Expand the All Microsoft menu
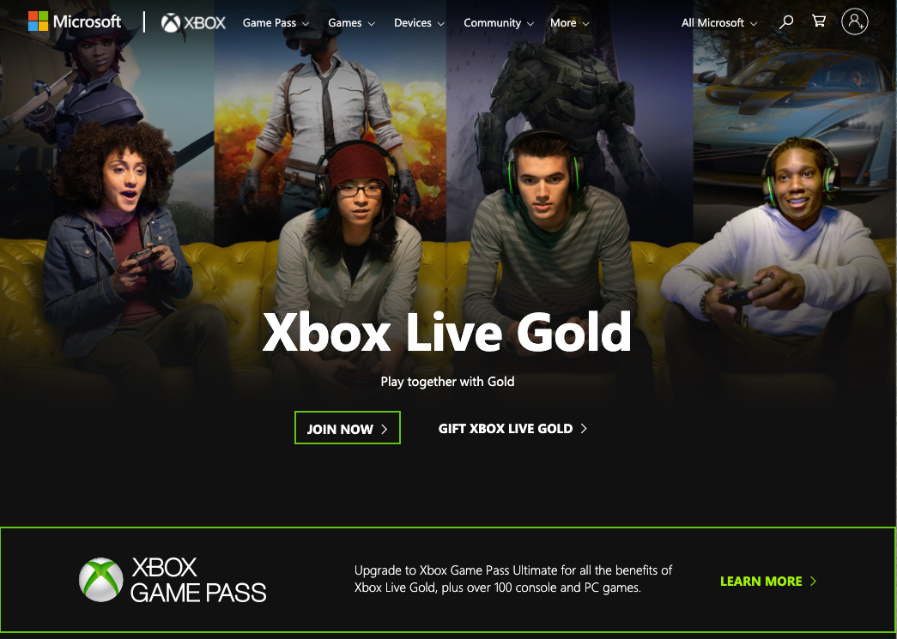Screen dimensions: 897x639 click(x=719, y=23)
